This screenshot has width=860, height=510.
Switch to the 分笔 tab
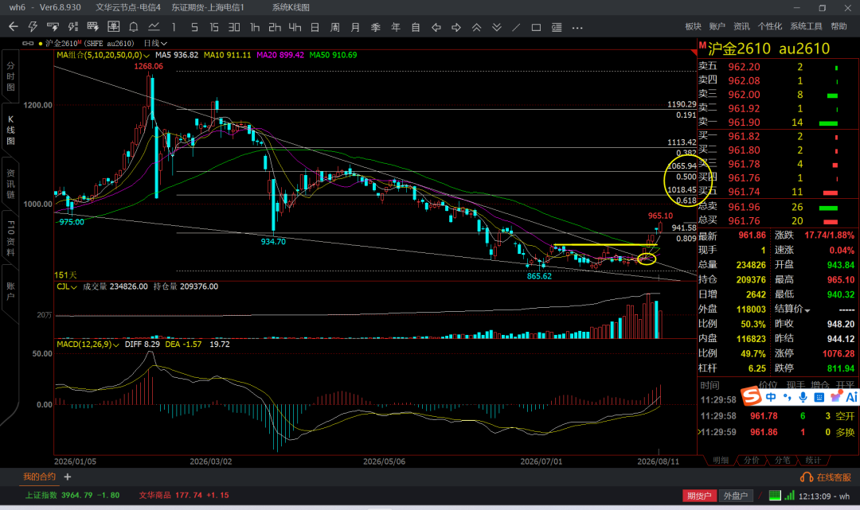[783, 460]
